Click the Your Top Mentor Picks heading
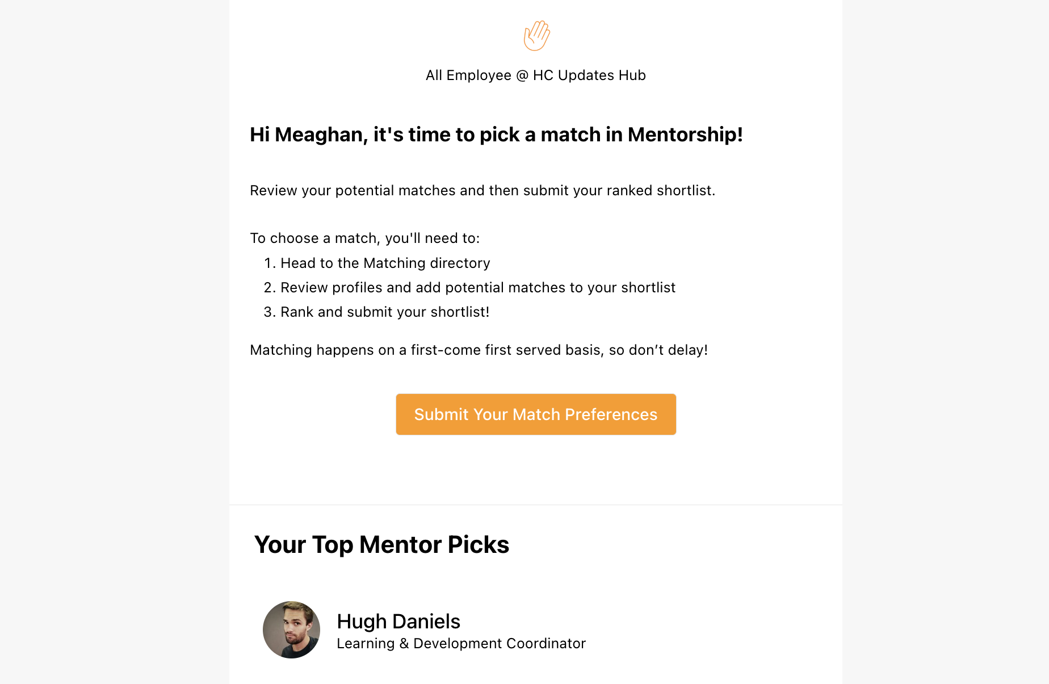Viewport: 1049px width, 684px height. pos(381,545)
